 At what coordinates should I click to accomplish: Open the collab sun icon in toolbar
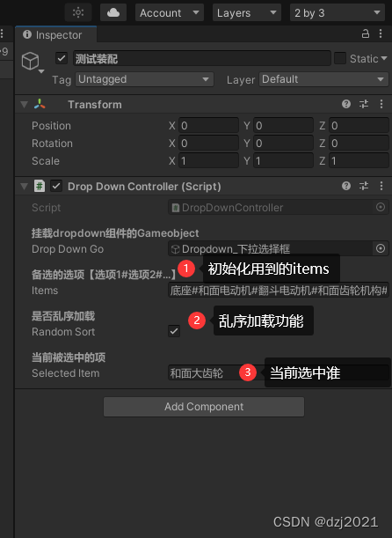tap(78, 12)
